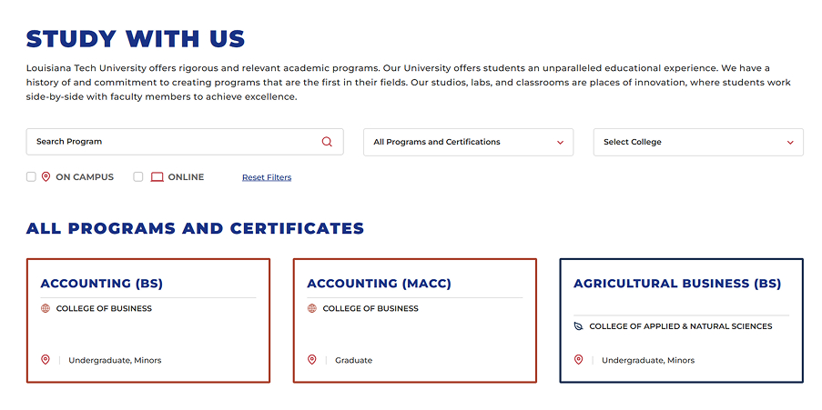Click the magnifying glass search icon
Image resolution: width=822 pixels, height=410 pixels.
tap(327, 142)
